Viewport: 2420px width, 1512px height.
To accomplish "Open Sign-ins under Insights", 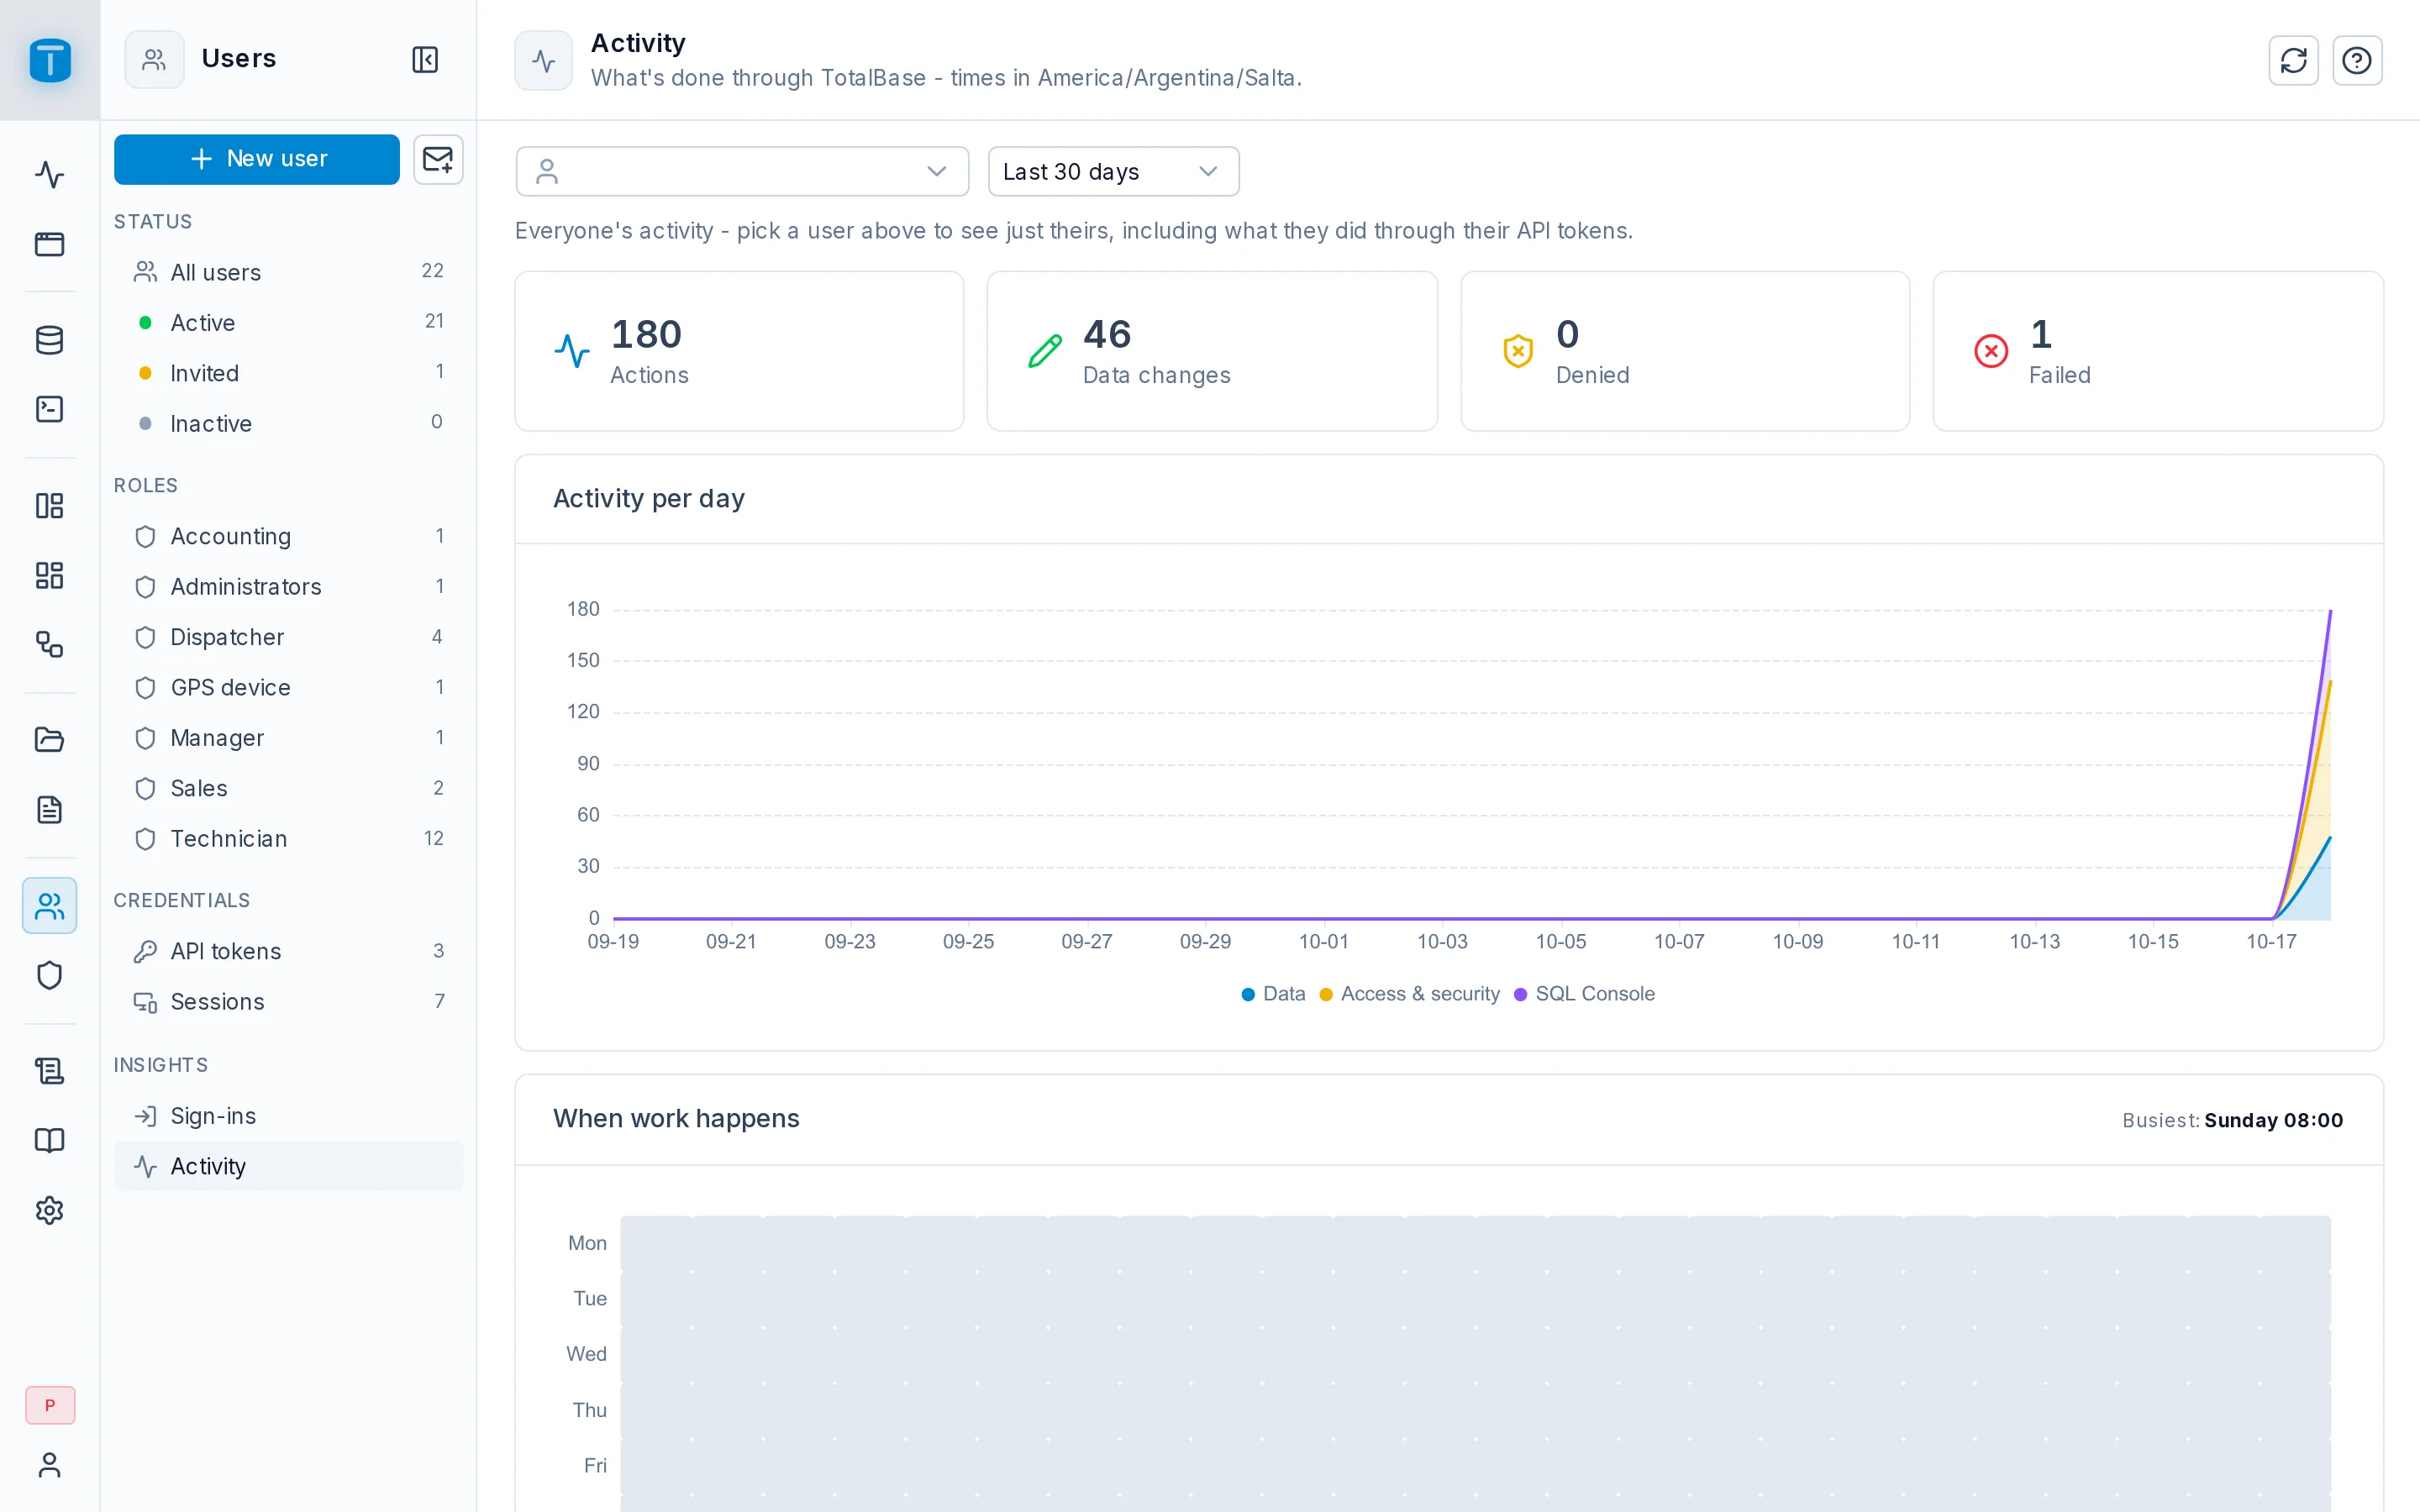I will click(289, 1115).
